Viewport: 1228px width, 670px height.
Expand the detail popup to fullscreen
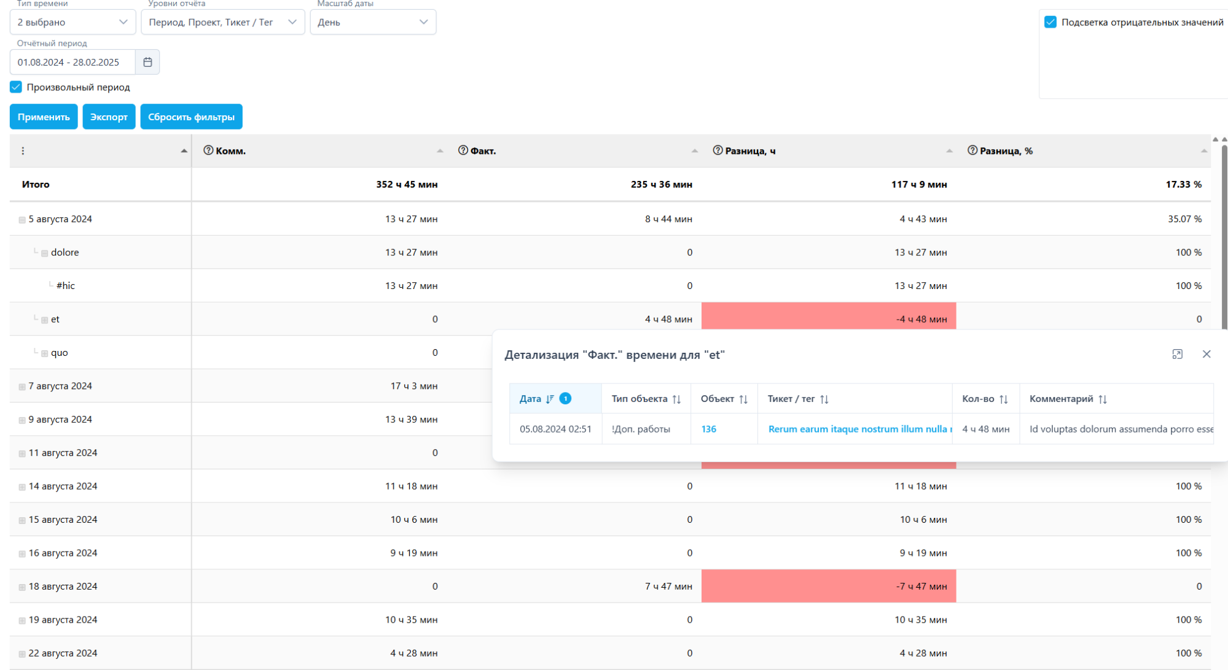pyautogui.click(x=1177, y=354)
